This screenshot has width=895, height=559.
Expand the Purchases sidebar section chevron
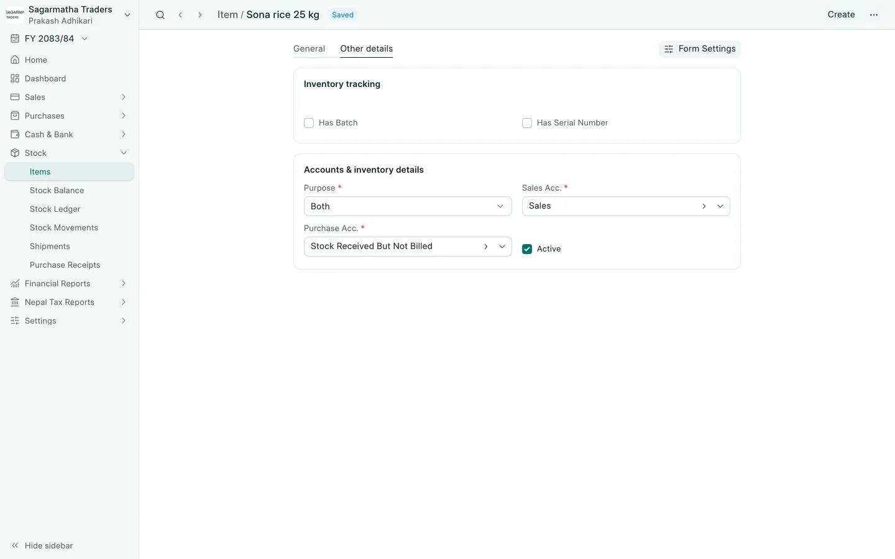tap(124, 116)
